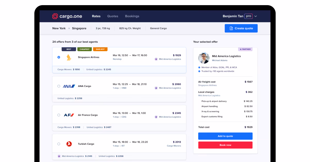
Task: Click the BEST tag on the first offer
Action: coord(69,49)
